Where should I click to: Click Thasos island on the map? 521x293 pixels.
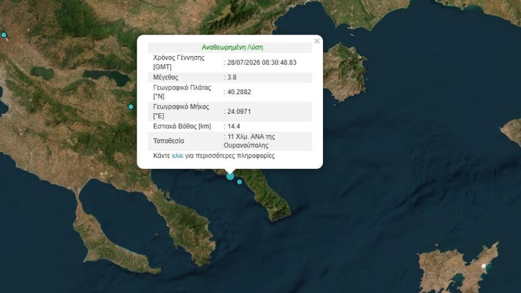[x=344, y=71]
